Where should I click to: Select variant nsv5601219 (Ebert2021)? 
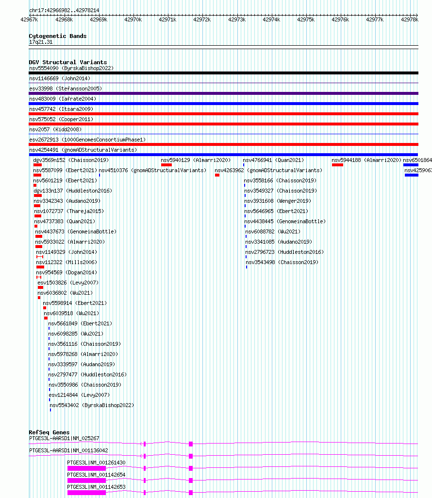tap(65, 180)
